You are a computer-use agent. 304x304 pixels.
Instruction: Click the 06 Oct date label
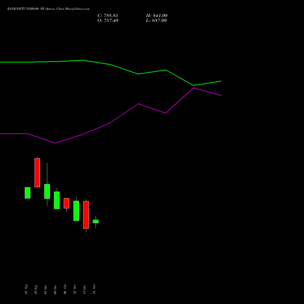pos(65,289)
